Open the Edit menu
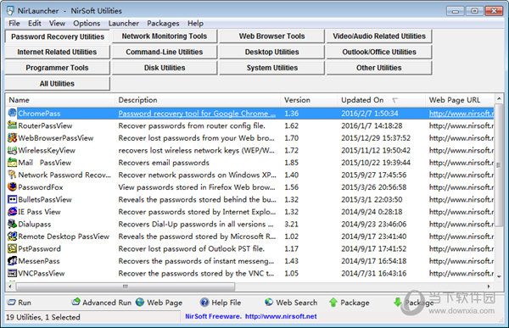Image resolution: width=509 pixels, height=328 pixels. tap(35, 24)
